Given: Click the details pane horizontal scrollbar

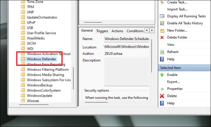Looking at the screenshot, I should [96, 102].
